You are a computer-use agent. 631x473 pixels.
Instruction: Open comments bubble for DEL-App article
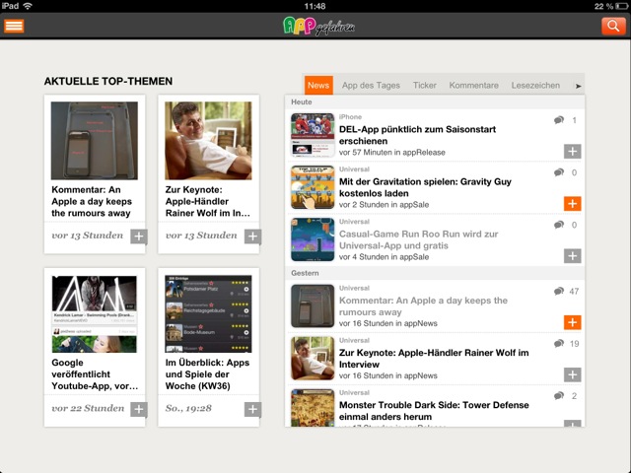click(x=560, y=119)
